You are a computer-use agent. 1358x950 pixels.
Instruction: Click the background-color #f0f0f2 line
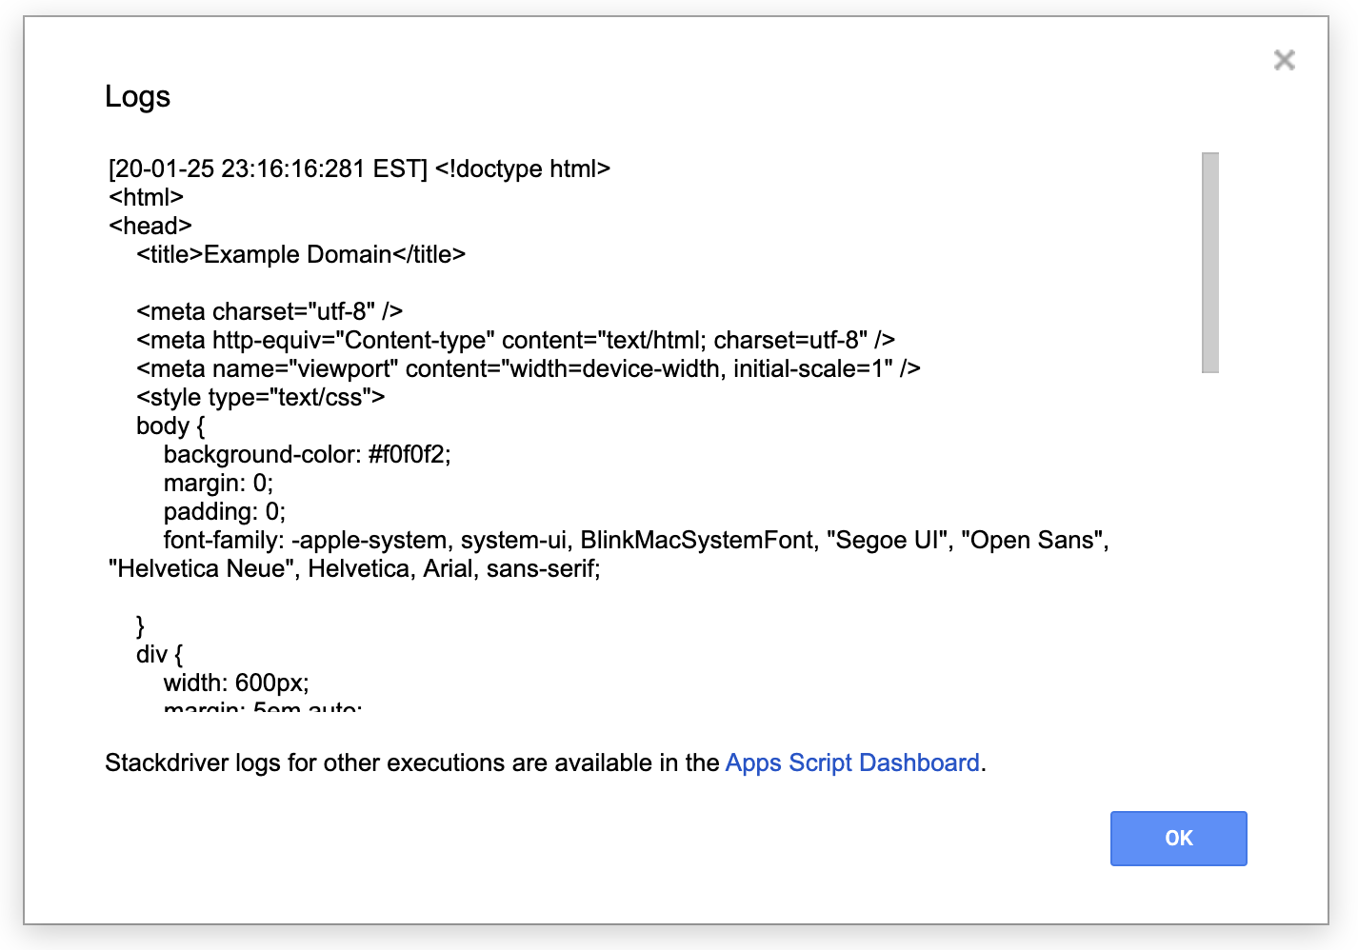[307, 454]
